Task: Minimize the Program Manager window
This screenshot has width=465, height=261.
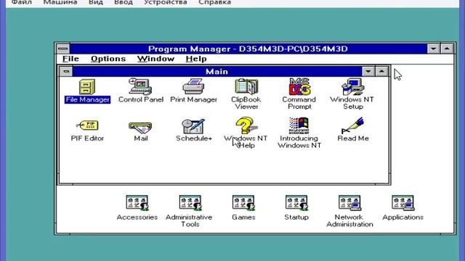Action: (433, 49)
